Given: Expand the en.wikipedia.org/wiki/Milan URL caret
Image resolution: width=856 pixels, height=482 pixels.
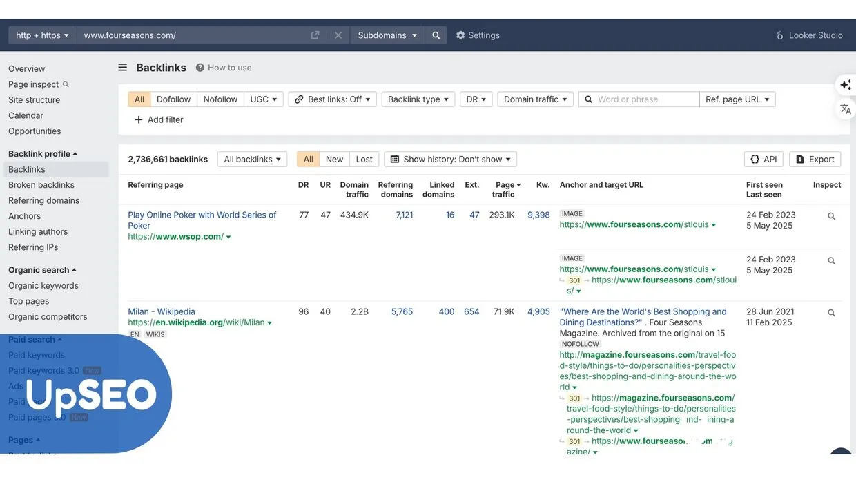Looking at the screenshot, I should point(269,322).
